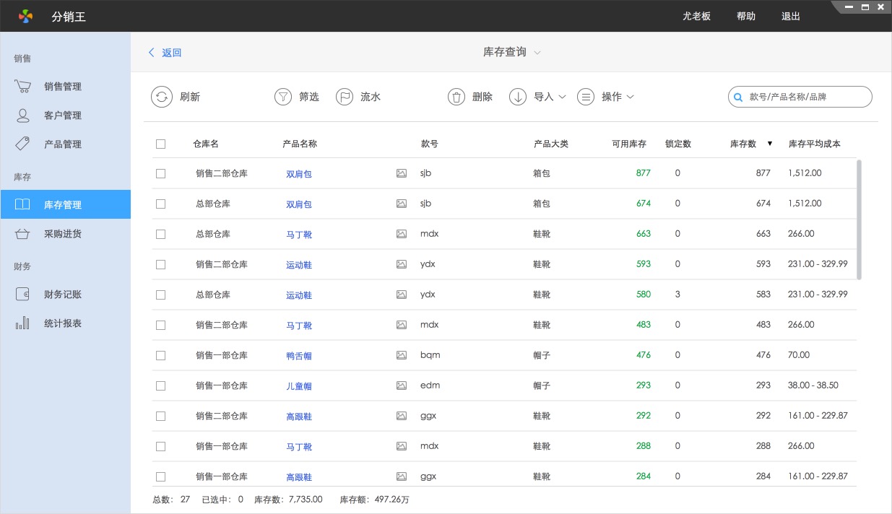892x514 pixels.
Task: Click the shopping cart icon for 销售管理
Action: (23, 87)
